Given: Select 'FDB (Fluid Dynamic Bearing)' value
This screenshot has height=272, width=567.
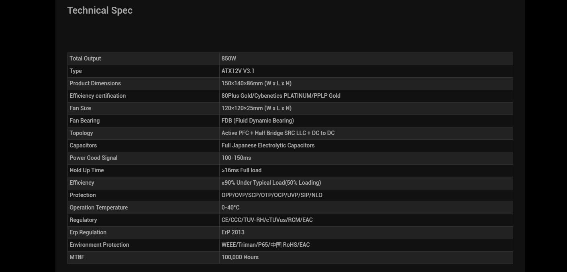Looking at the screenshot, I should 258,121.
